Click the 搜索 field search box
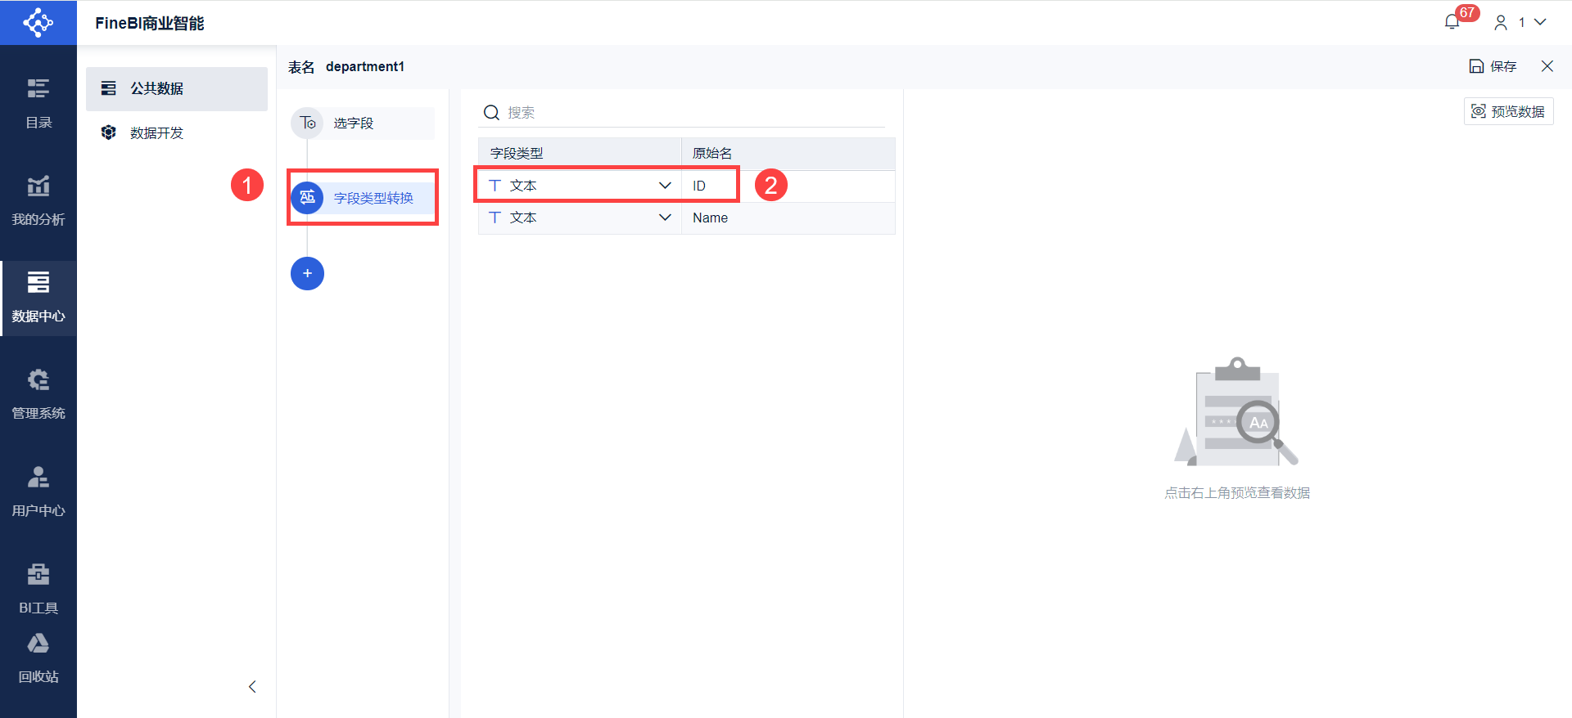 (688, 112)
